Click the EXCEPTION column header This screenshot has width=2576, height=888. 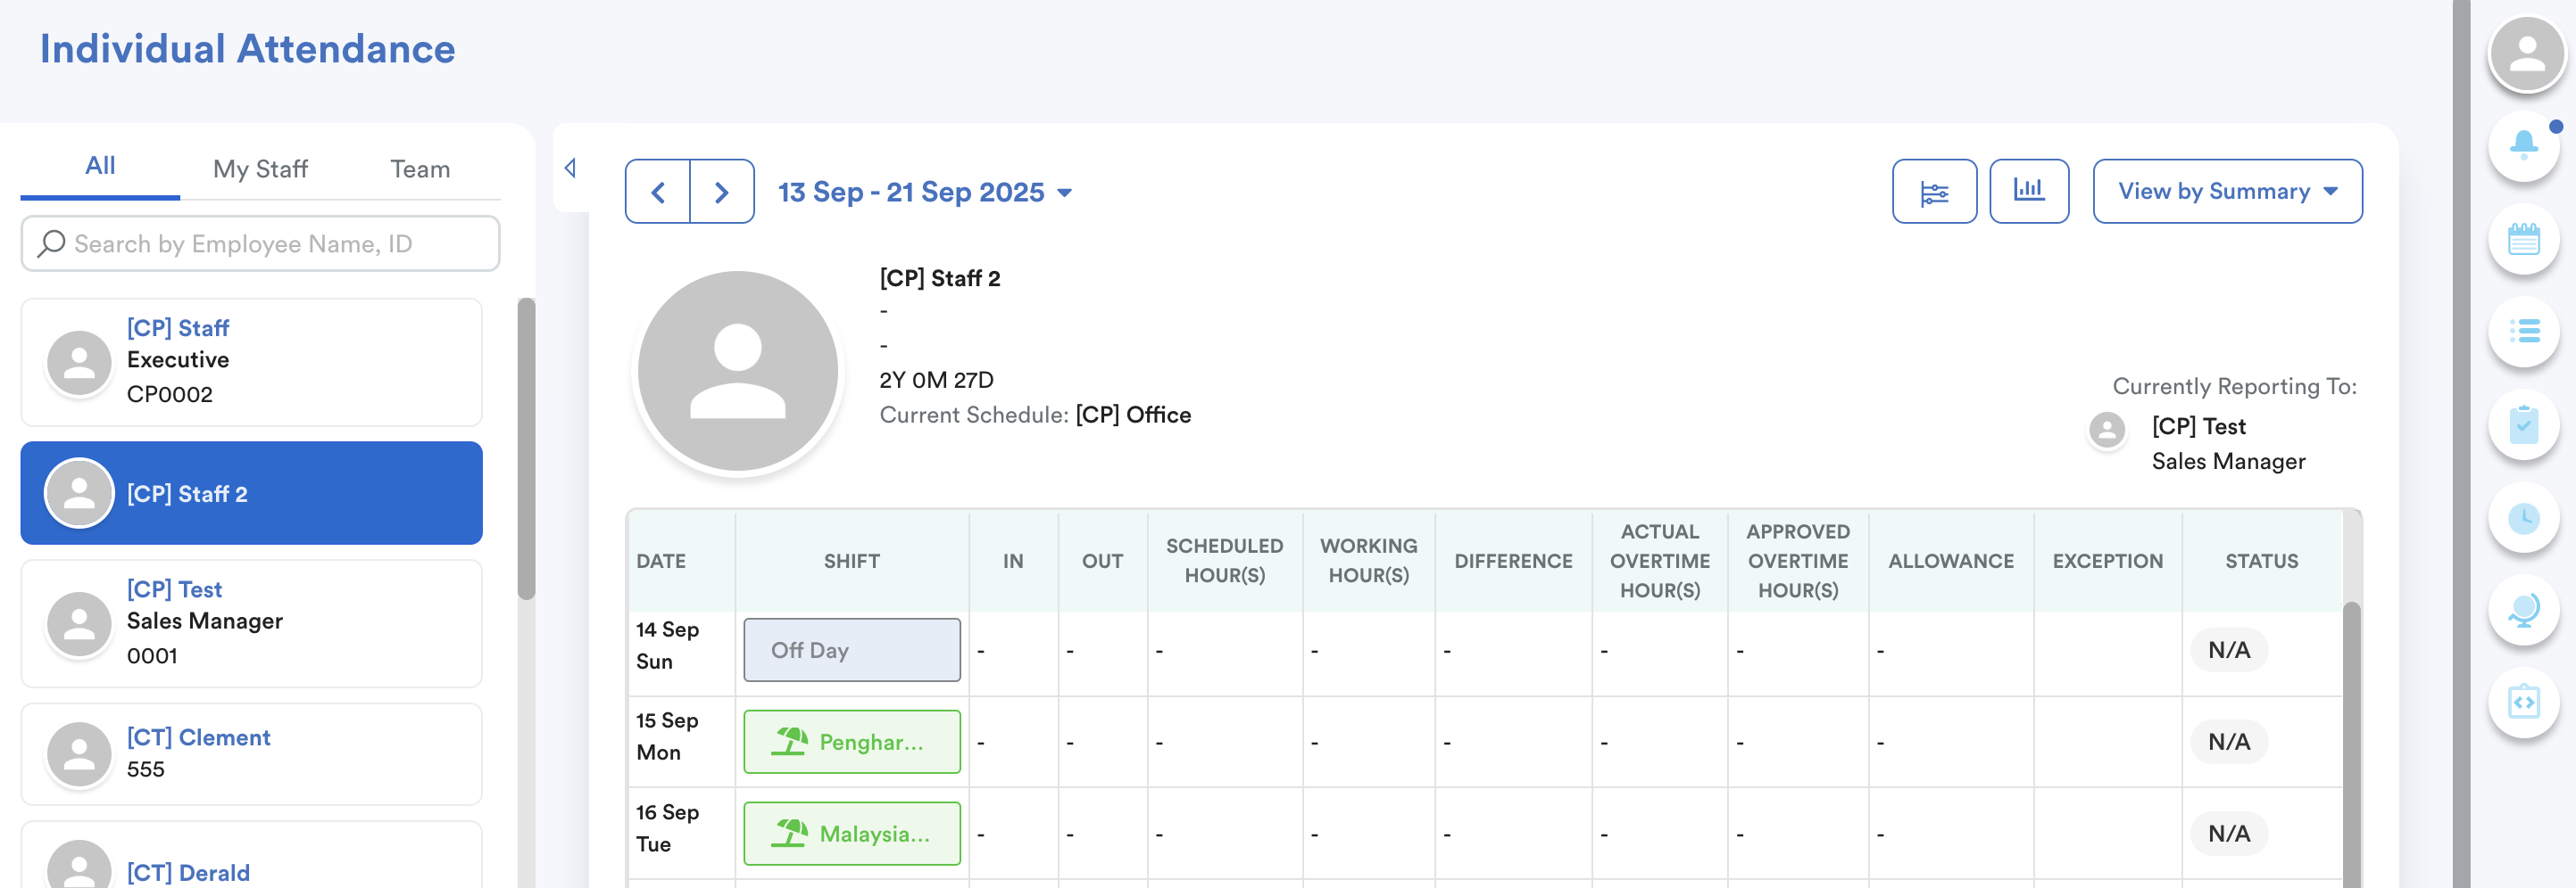coord(2107,562)
